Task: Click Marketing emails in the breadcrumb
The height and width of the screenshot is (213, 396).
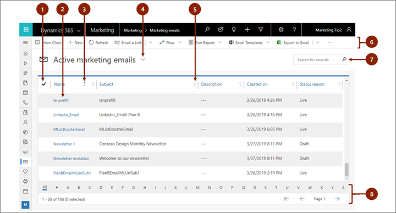Action: (x=164, y=30)
